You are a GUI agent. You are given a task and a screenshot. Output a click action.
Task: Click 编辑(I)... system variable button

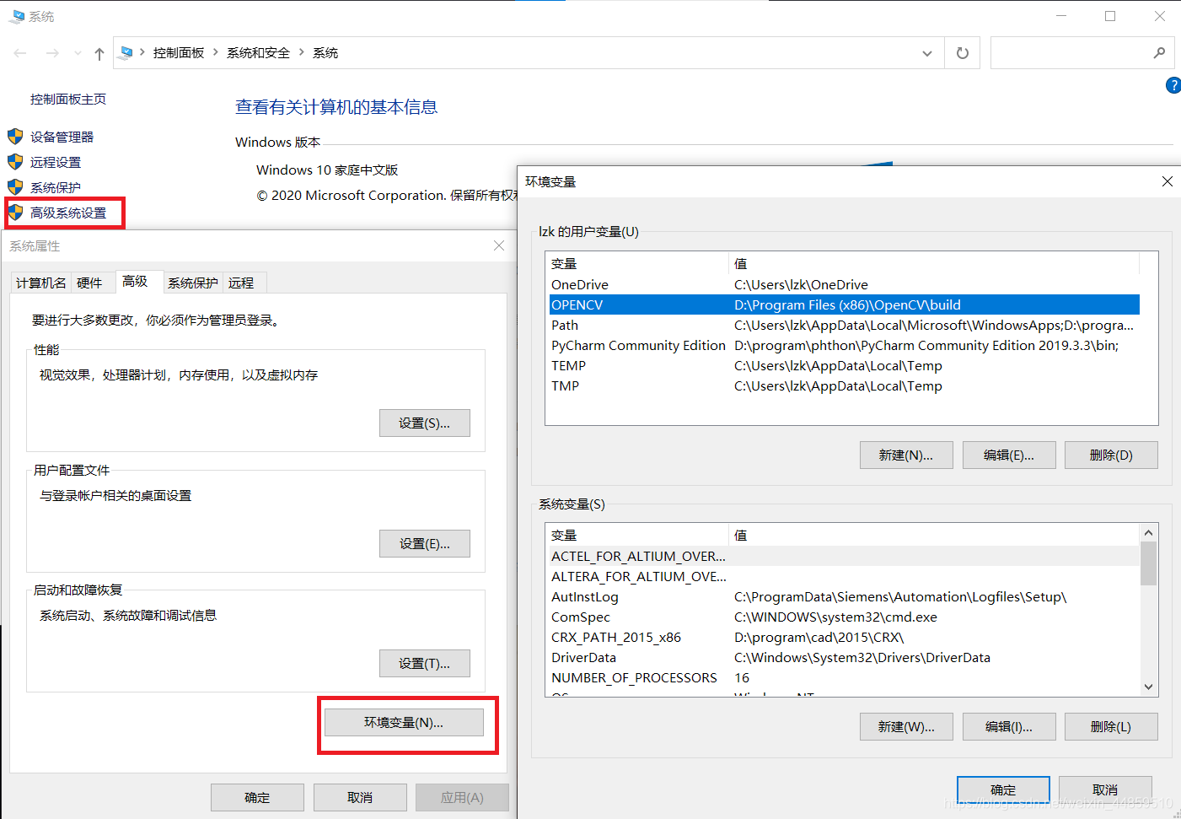click(x=1008, y=727)
